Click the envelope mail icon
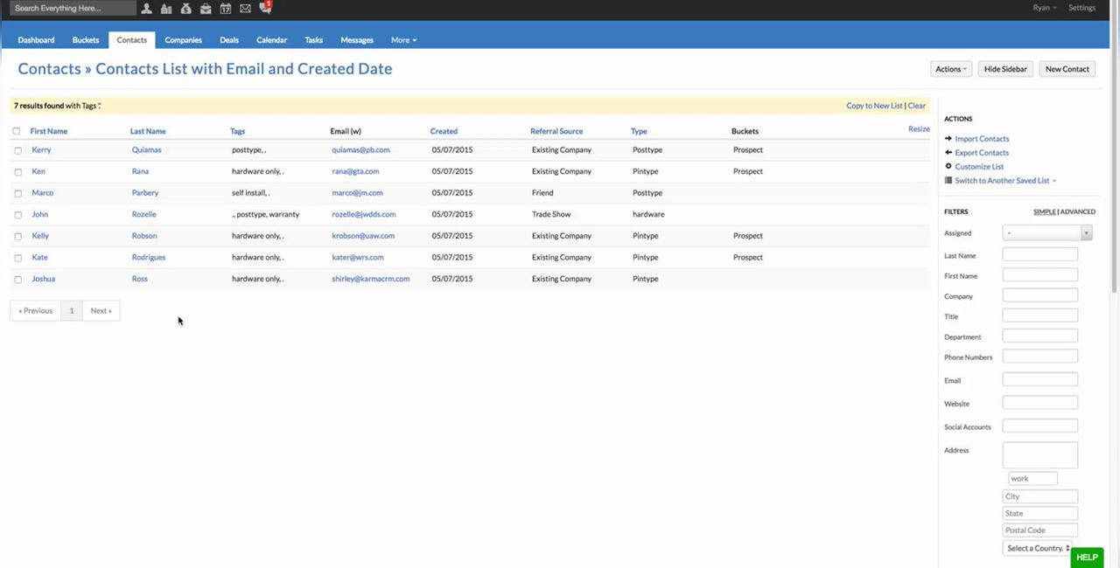This screenshot has height=568, width=1120. pyautogui.click(x=245, y=8)
